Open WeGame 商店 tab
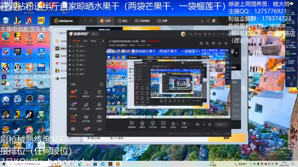The width and height of the screenshot is (298, 167). click(123, 21)
